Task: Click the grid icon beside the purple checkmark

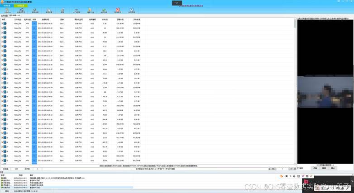Action: coord(307,176)
